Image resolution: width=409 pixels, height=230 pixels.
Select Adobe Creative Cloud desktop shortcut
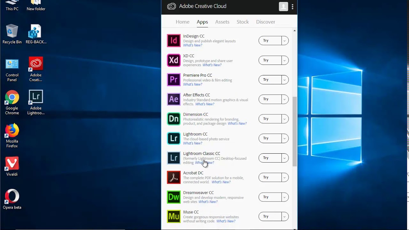click(36, 69)
